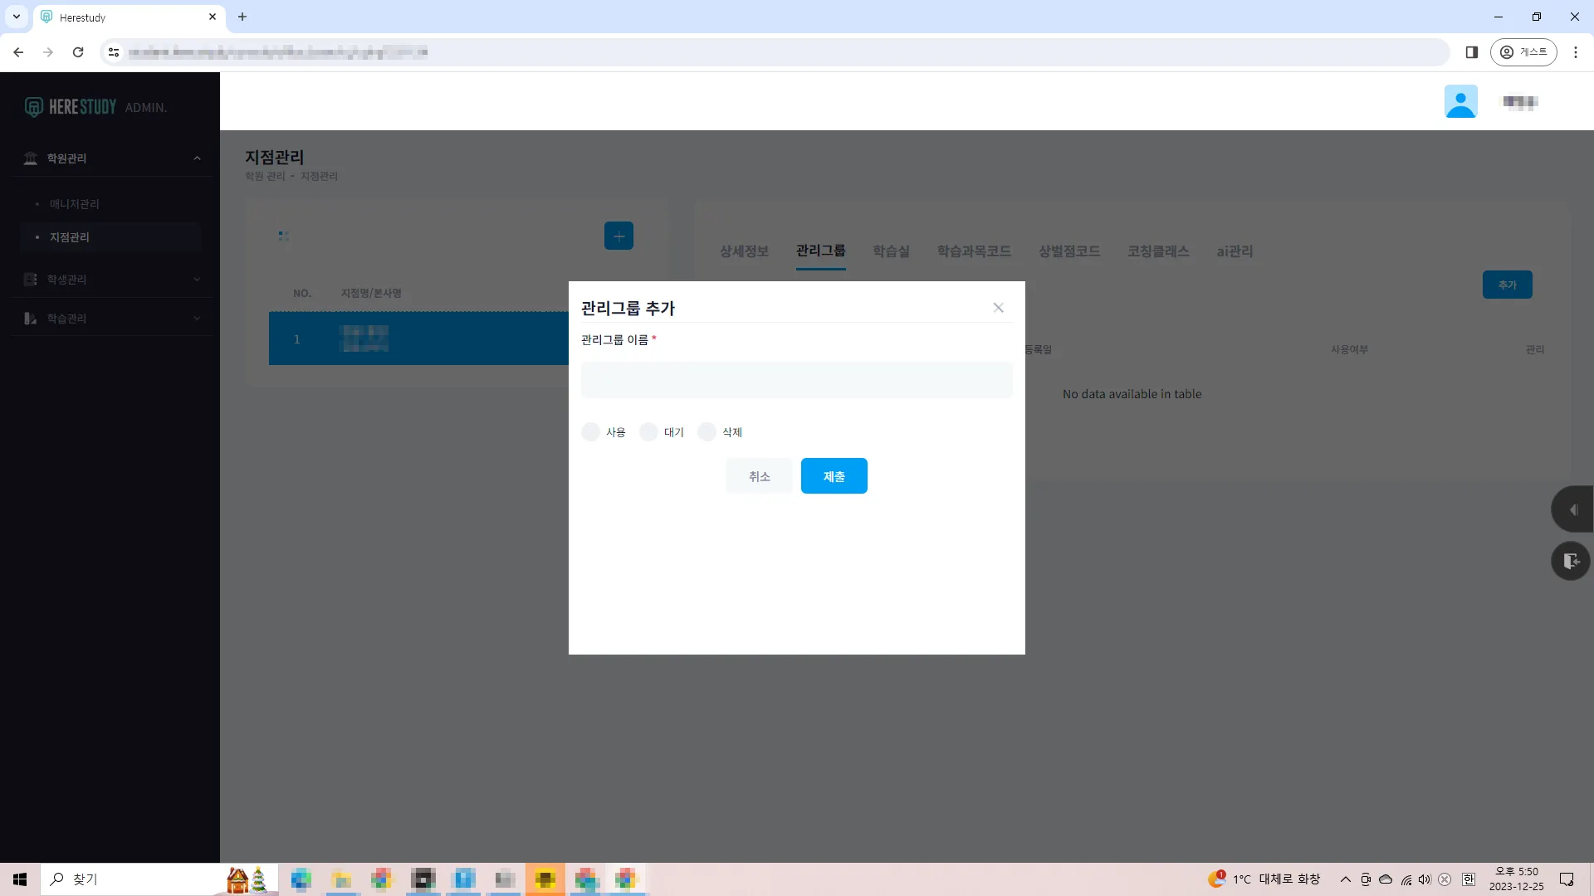Screen dimensions: 1594x896
Task: Click the 관리그룹 이름 text field
Action: click(x=796, y=380)
